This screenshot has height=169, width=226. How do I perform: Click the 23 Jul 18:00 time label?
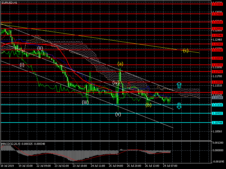click(x=80, y=166)
